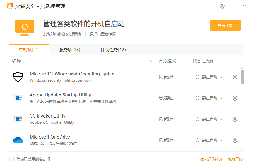This screenshot has height=167, width=253.
Task: Click the GC Invoker Utility program icon
Action: pyautogui.click(x=18, y=119)
